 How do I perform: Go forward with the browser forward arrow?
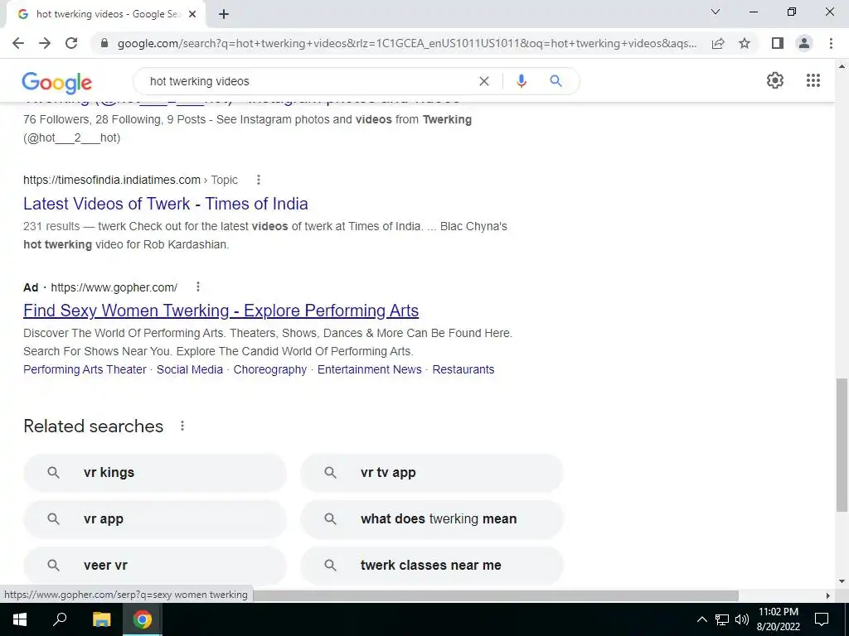(45, 43)
